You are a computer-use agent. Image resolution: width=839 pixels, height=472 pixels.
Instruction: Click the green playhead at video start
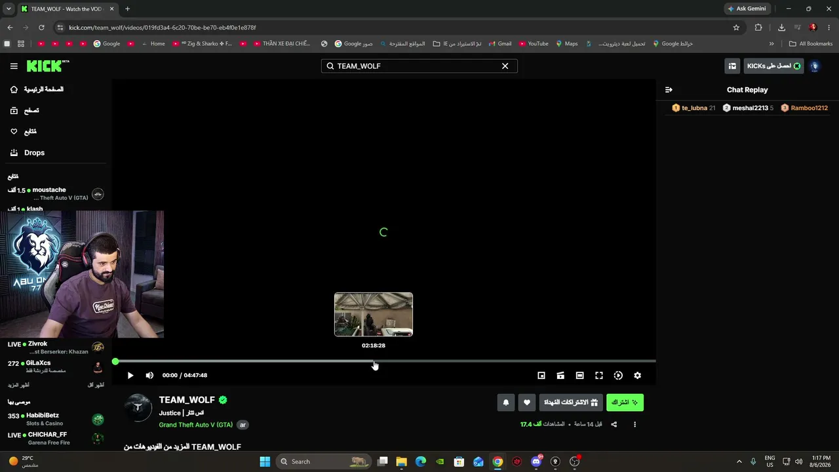[115, 361]
